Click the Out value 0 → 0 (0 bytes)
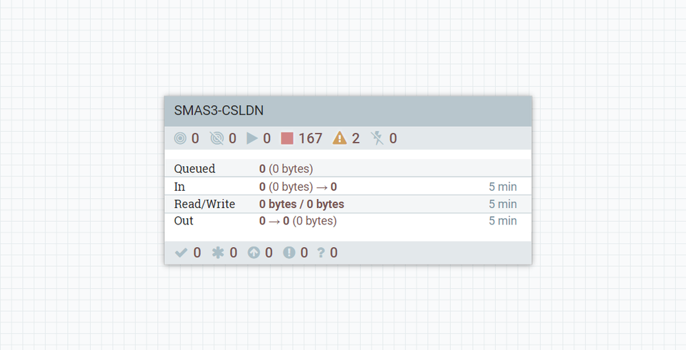The width and height of the screenshot is (686, 350). [x=298, y=221]
